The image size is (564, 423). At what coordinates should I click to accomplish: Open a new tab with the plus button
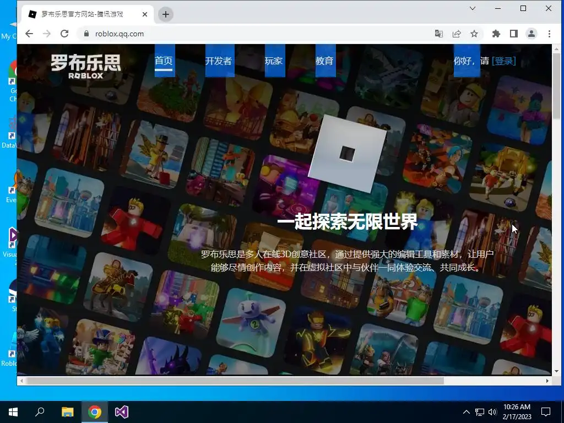point(165,14)
